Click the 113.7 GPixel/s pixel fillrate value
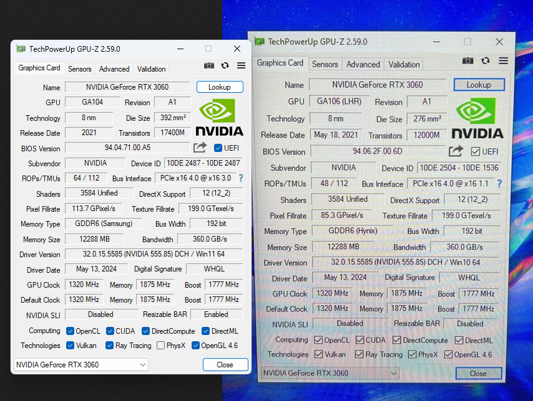The image size is (533, 401). (94, 209)
